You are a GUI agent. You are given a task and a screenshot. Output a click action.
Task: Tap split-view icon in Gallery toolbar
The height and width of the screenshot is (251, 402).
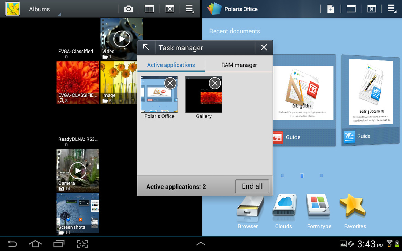tap(149, 9)
